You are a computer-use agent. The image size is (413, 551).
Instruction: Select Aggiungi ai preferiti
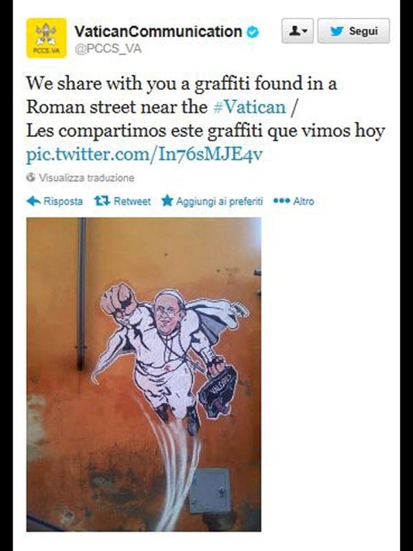click(x=219, y=201)
